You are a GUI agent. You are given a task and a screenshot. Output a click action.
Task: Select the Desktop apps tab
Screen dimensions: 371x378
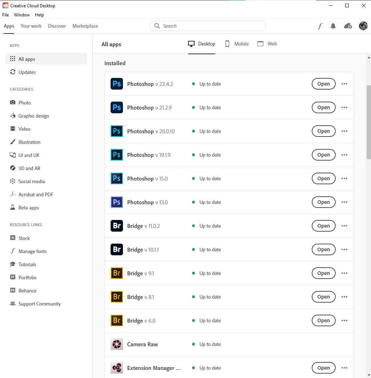tap(202, 44)
